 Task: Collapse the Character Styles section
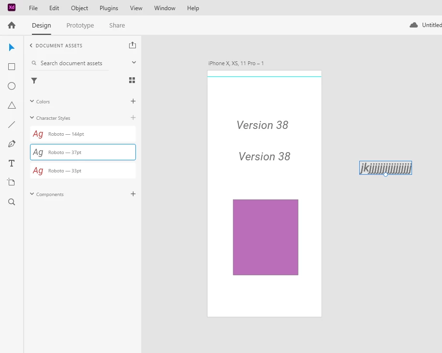[x=32, y=118]
